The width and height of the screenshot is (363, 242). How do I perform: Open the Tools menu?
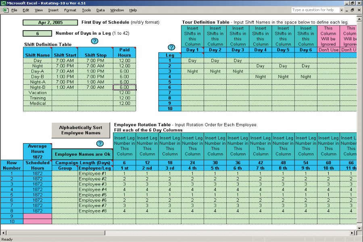tap(86, 10)
